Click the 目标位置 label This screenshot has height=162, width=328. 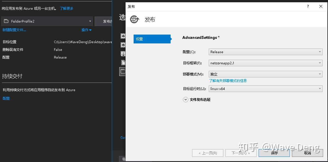point(9,42)
